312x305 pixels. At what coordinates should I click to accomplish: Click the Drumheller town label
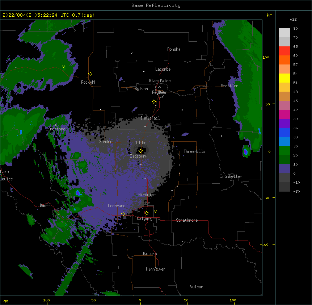pos(231,176)
